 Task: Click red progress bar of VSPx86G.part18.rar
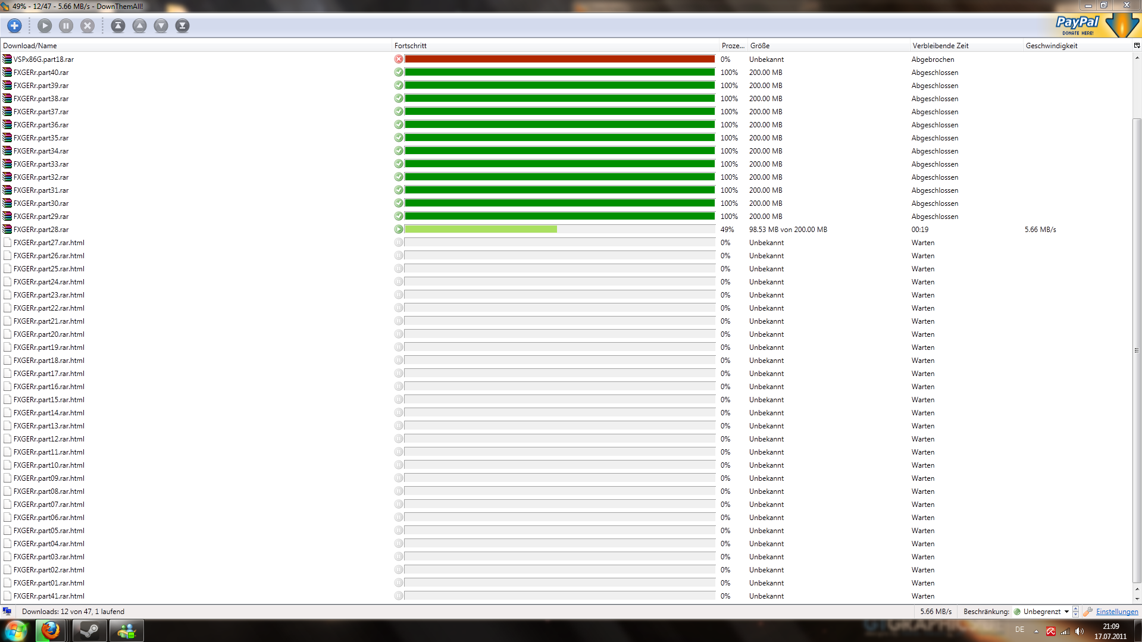559,59
